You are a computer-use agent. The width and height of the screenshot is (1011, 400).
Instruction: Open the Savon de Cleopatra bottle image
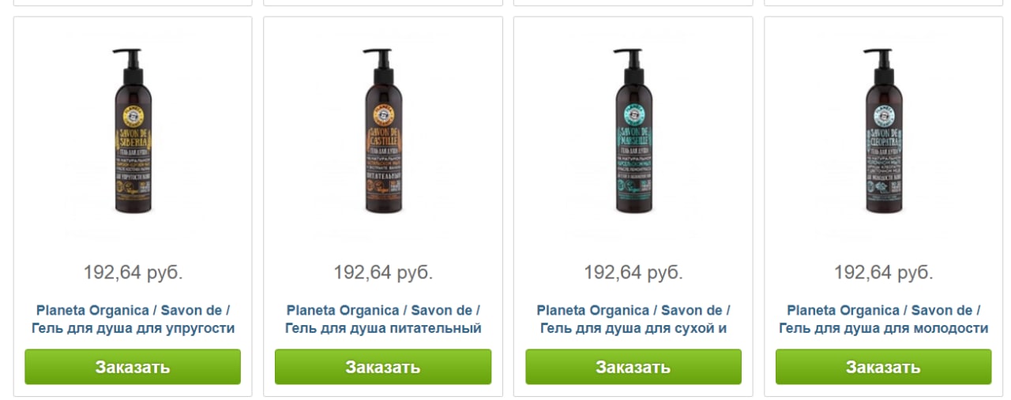point(883,131)
